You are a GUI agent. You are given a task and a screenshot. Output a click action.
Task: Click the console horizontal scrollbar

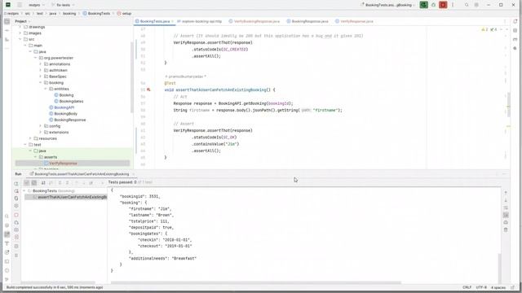[x=255, y=282]
